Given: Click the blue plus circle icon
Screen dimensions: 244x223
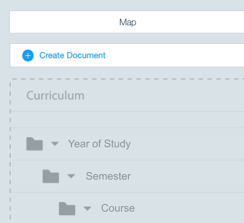Looking at the screenshot, I should 28,56.
